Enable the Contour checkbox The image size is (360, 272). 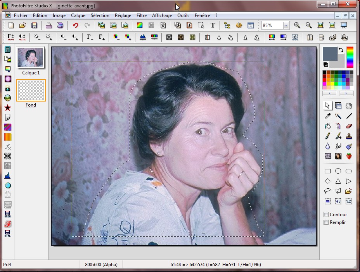pos(326,214)
